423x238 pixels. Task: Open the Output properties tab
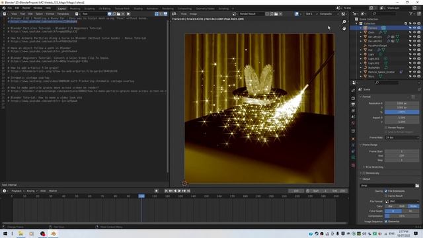click(353, 104)
